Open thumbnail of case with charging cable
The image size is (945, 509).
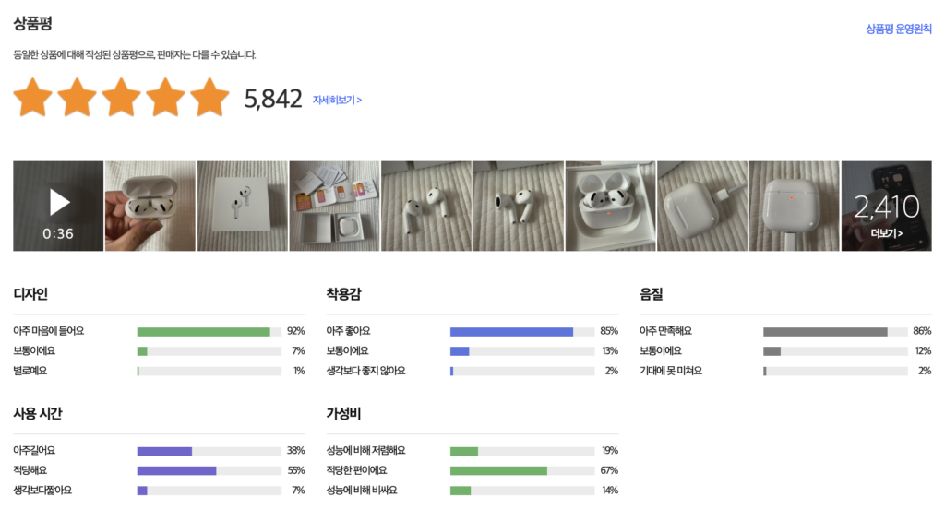coord(702,206)
